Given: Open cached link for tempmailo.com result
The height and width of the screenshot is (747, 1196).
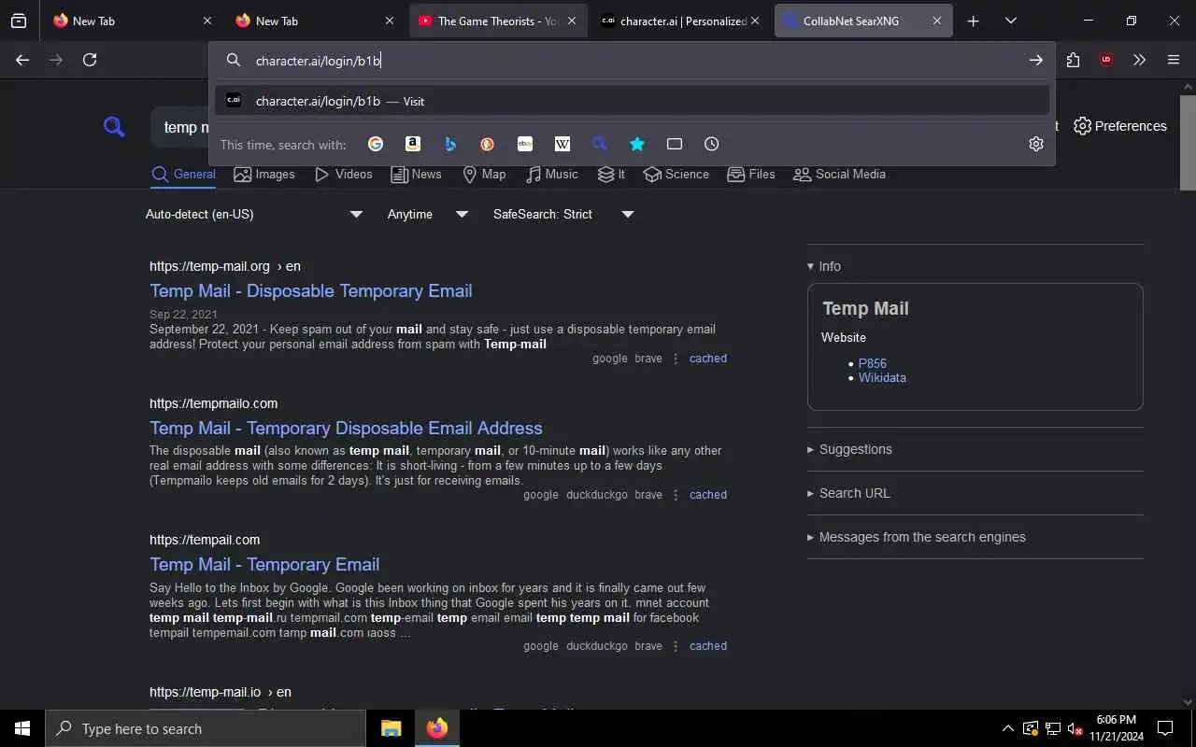Looking at the screenshot, I should pyautogui.click(x=708, y=495).
